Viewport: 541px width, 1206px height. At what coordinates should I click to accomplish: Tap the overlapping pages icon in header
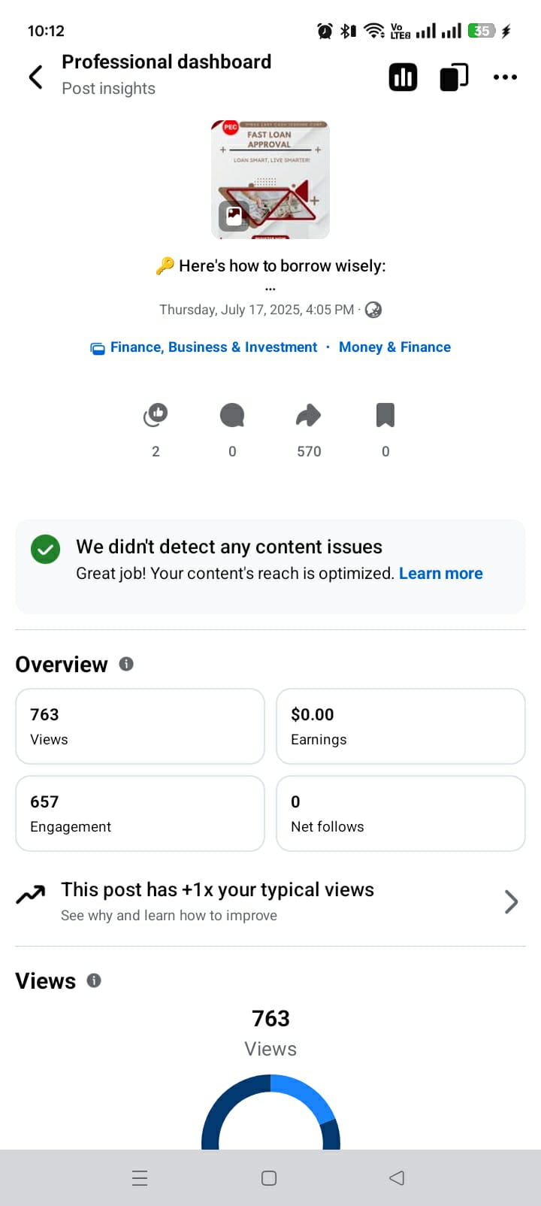454,77
